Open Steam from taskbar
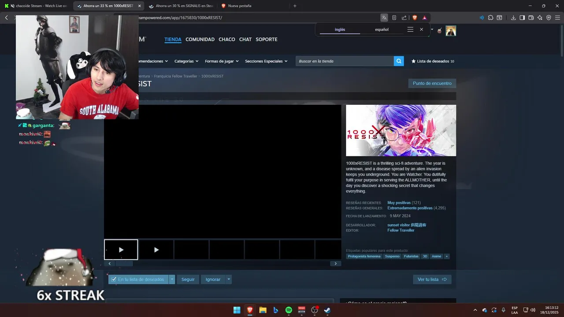The width and height of the screenshot is (564, 317). point(327,310)
